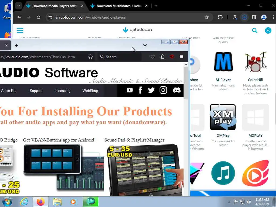Image resolution: width=276 pixels, height=207 pixels.
Task: Open Chrome extensions puzzle icon
Action: tap(220, 17)
